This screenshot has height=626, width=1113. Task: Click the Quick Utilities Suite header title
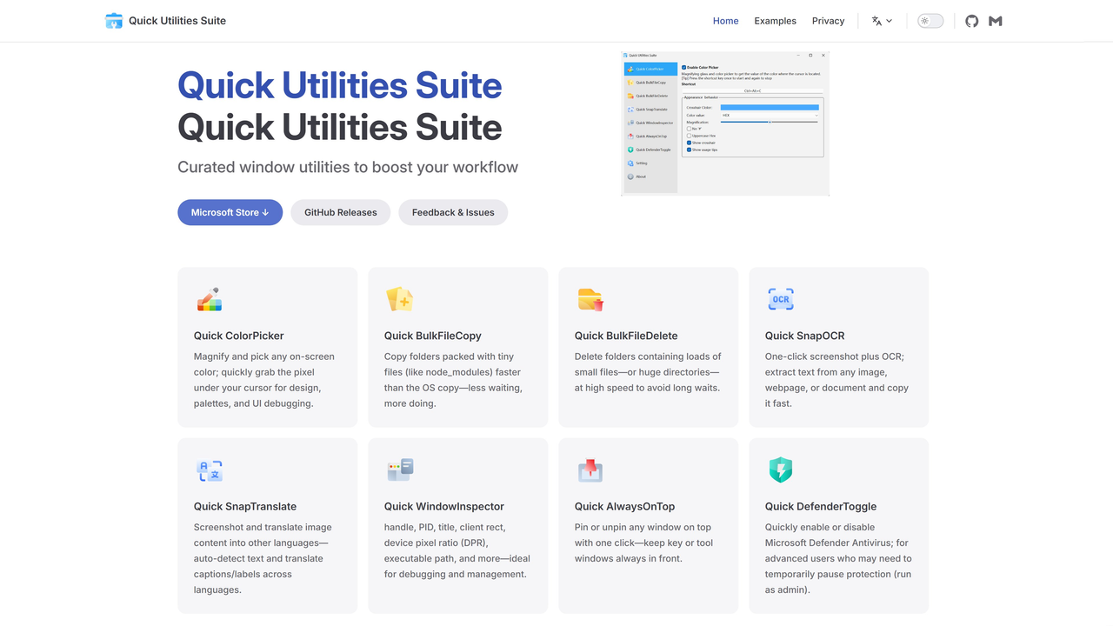pos(177,21)
